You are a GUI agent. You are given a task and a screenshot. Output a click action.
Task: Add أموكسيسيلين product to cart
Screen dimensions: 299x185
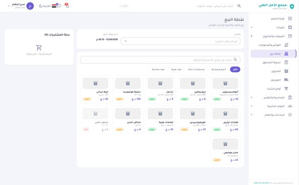pos(225,89)
